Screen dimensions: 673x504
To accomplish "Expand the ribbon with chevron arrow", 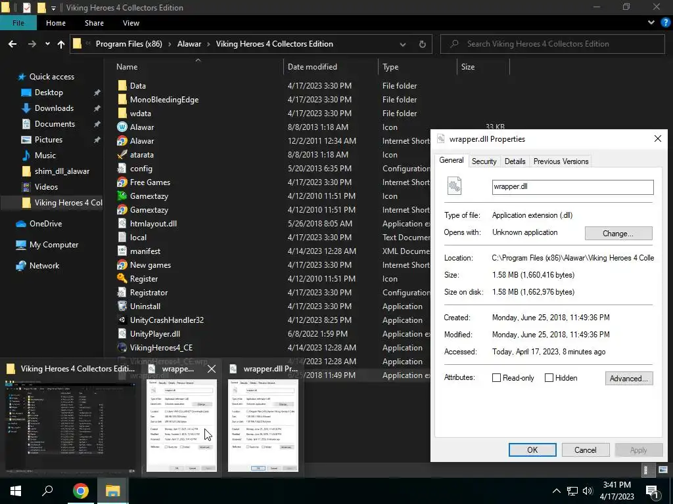I will [x=651, y=23].
